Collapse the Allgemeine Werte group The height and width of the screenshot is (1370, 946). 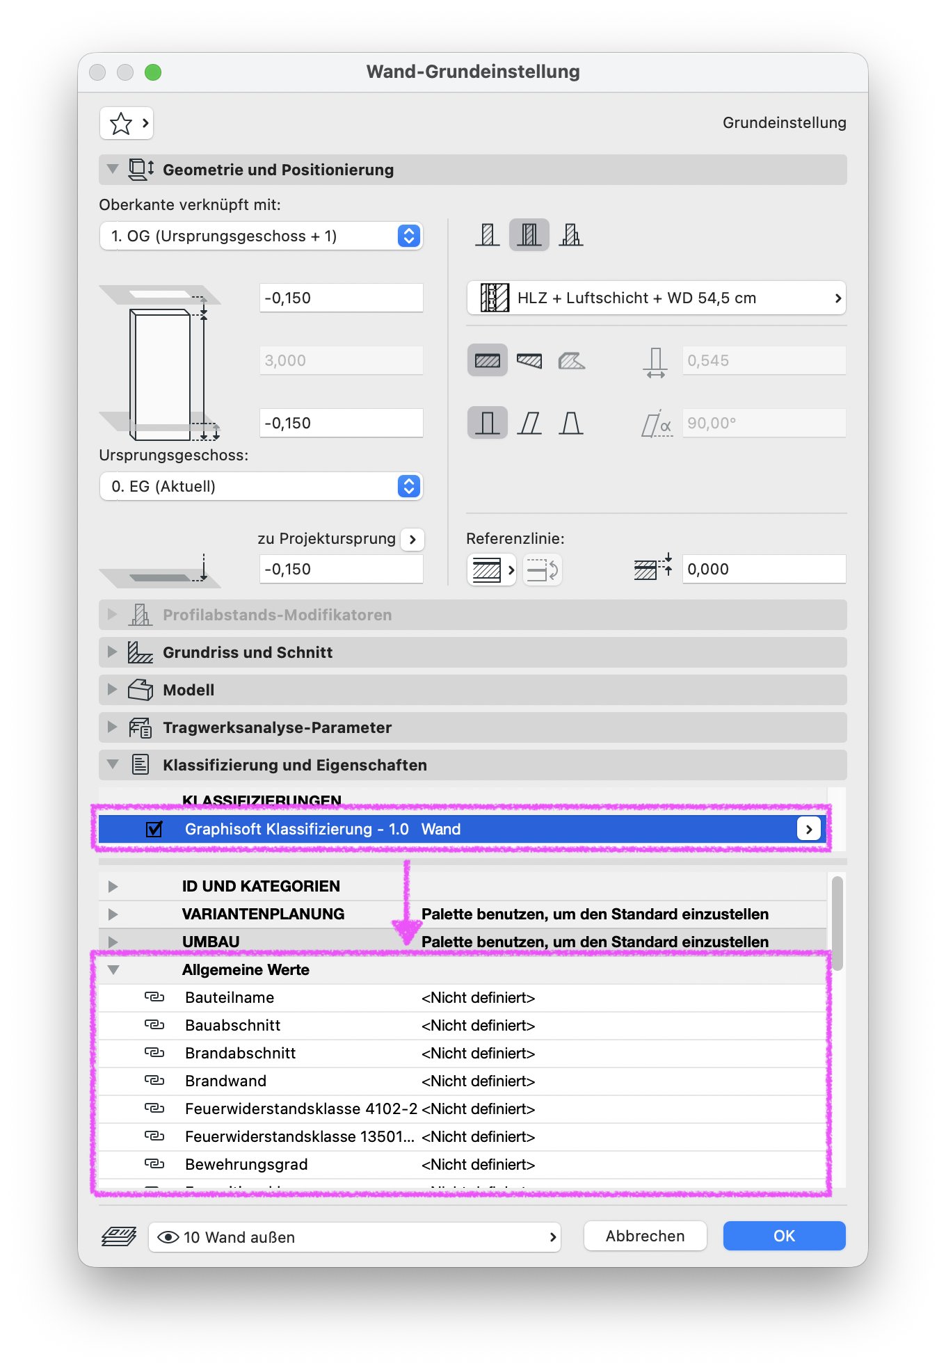[113, 969]
